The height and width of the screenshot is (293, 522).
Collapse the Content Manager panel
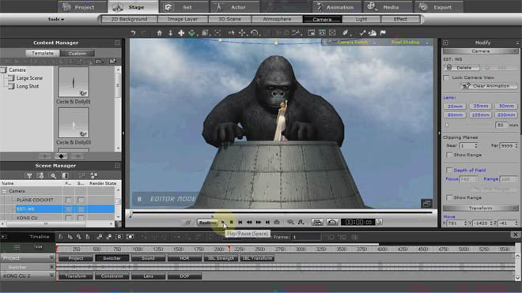[117, 43]
